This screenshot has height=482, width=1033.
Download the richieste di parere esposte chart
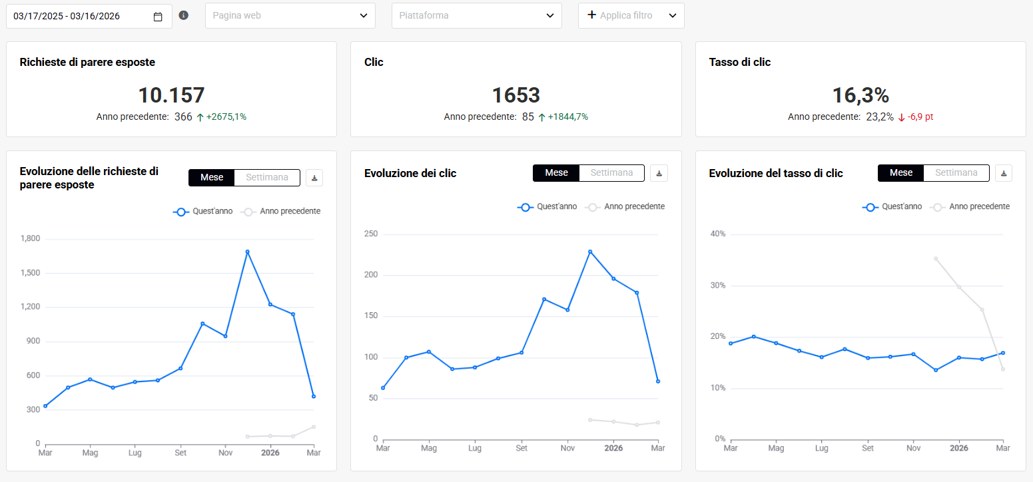[x=314, y=178]
